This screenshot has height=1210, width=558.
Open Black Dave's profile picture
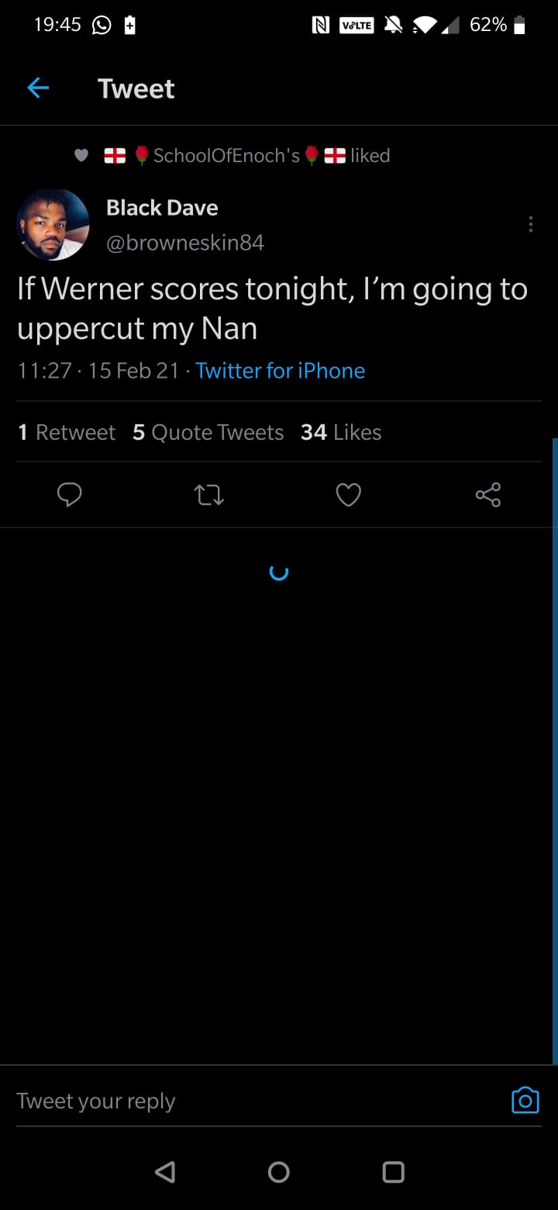(53, 225)
